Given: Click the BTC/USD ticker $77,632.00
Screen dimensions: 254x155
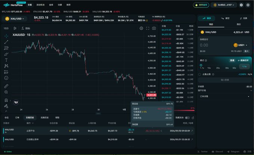Looking at the screenshot, I should pos(16,12).
